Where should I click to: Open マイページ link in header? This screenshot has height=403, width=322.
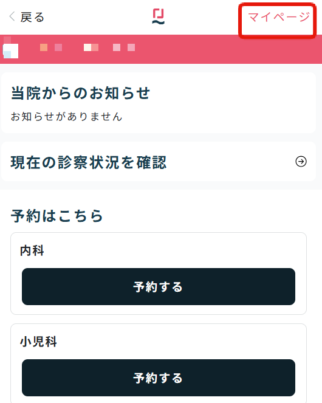pos(279,17)
